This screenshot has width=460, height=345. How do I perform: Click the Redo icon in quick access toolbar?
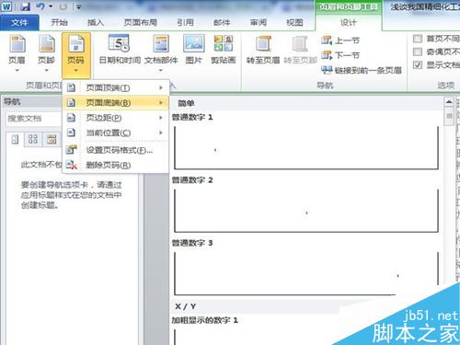(x=63, y=6)
